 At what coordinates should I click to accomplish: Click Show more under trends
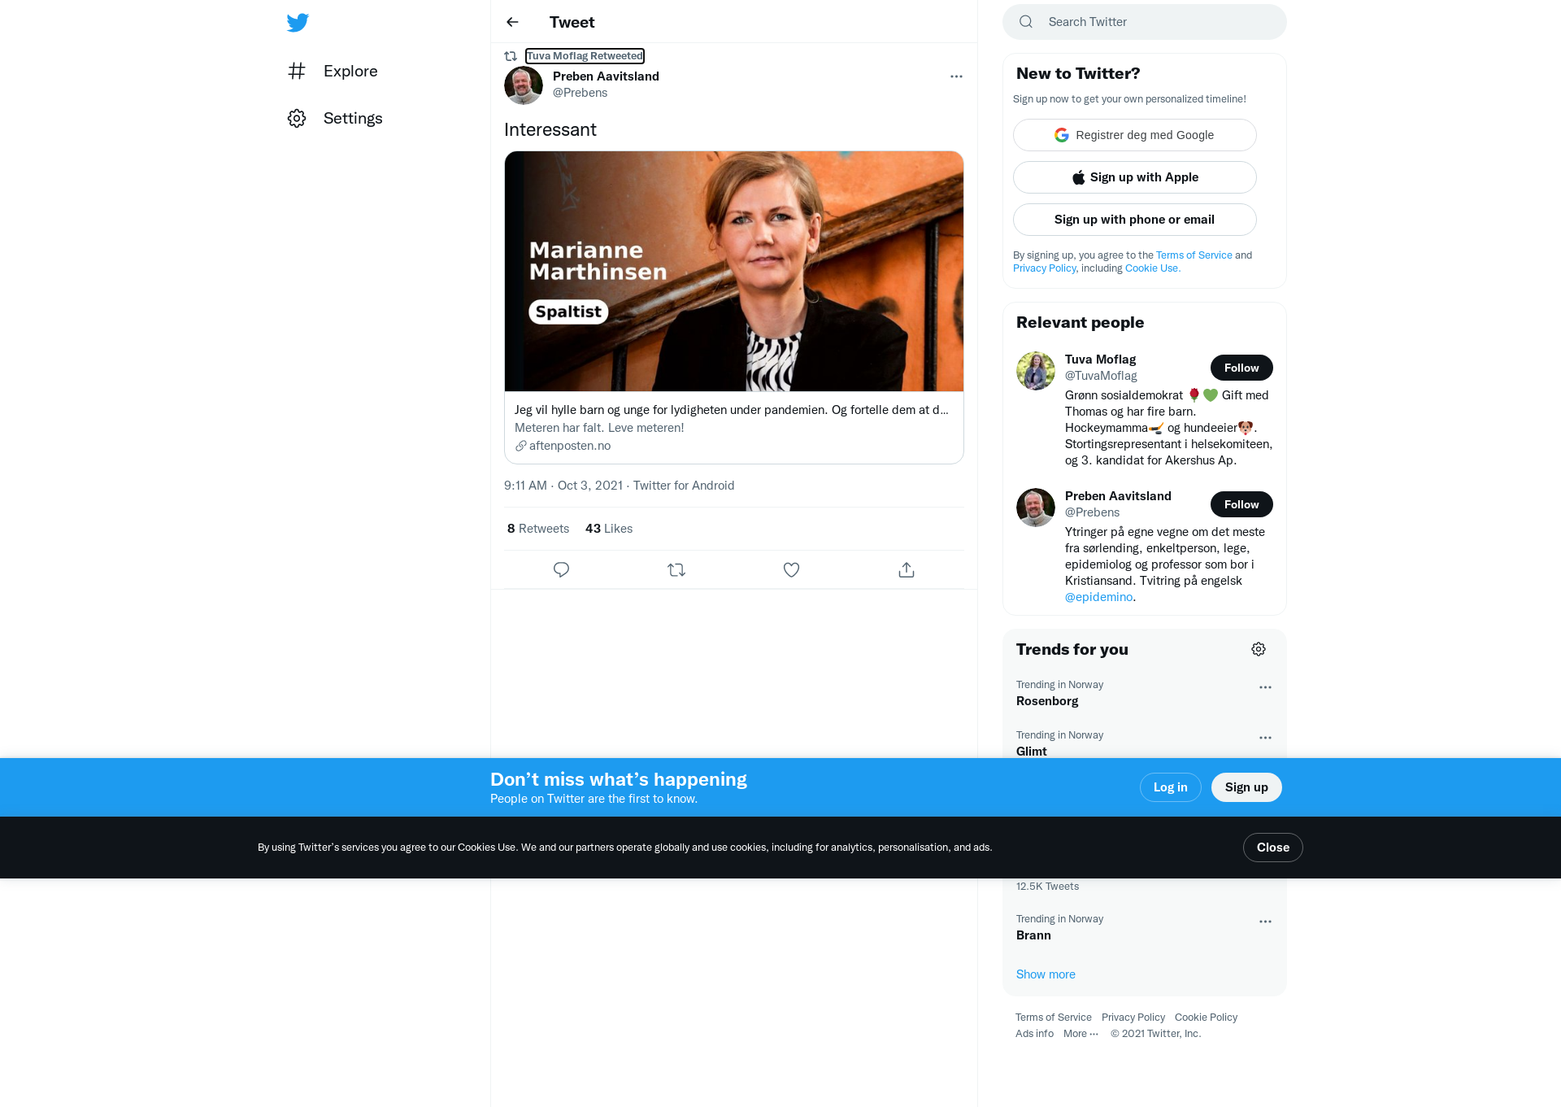(x=1046, y=974)
